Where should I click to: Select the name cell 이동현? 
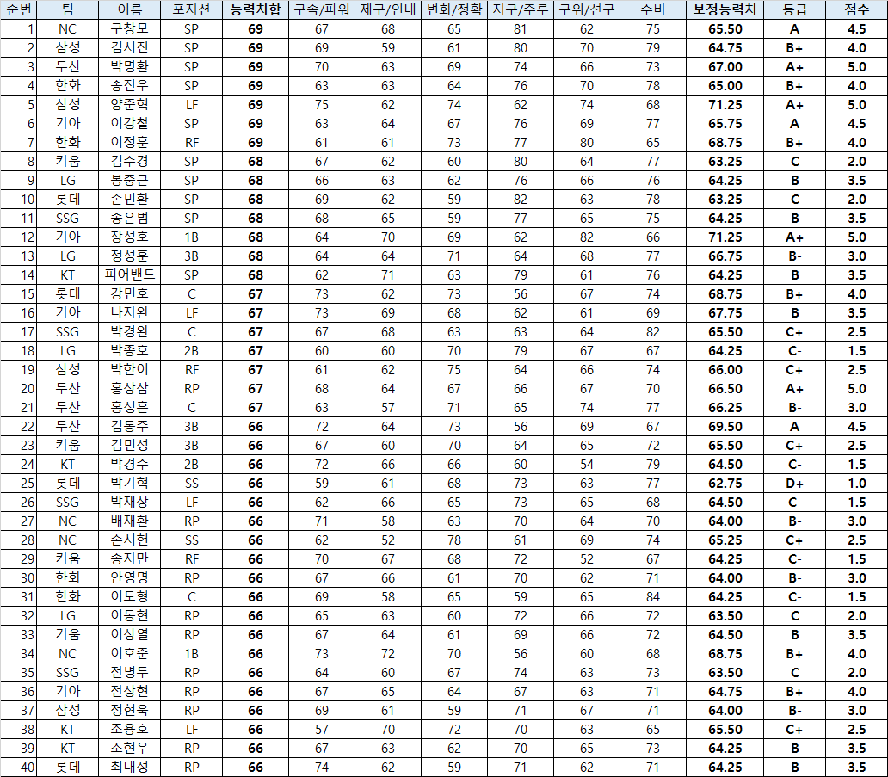(129, 615)
